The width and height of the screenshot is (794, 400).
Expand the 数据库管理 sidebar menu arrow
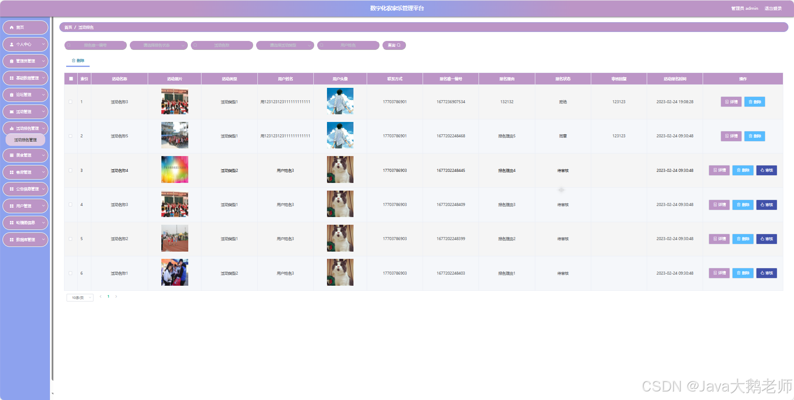point(43,240)
